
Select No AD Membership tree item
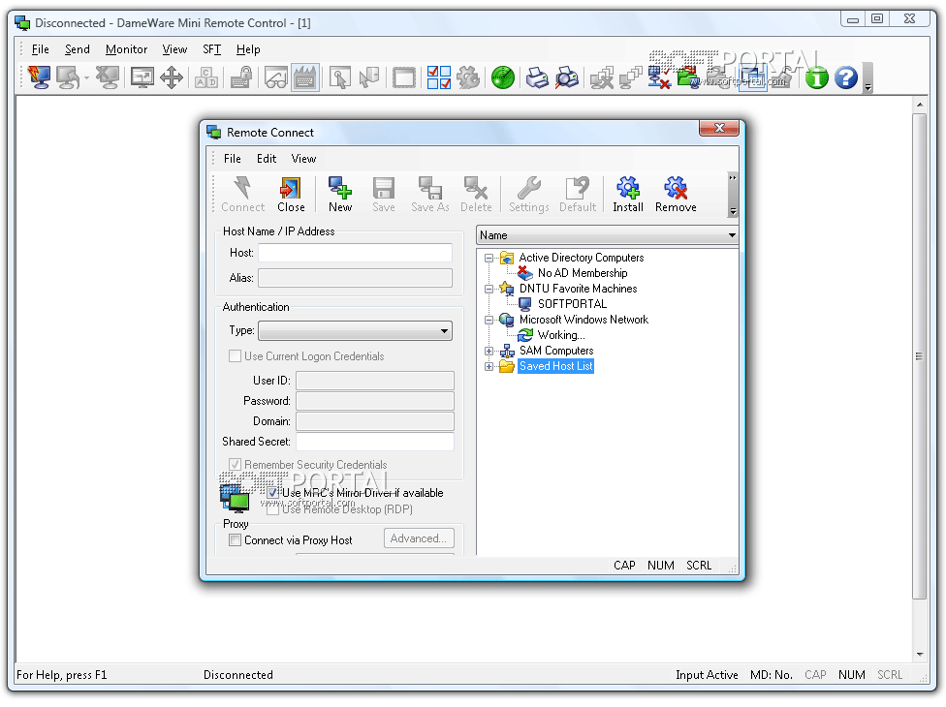[583, 273]
